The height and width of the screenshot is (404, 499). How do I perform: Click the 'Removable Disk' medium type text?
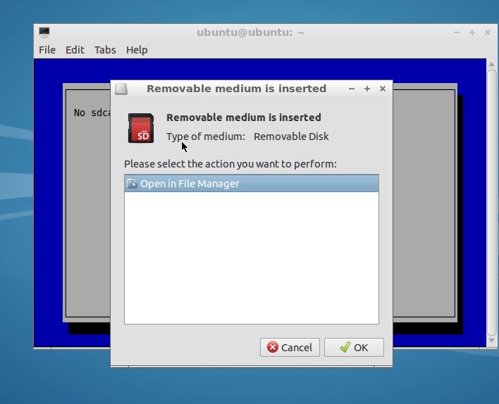point(291,137)
